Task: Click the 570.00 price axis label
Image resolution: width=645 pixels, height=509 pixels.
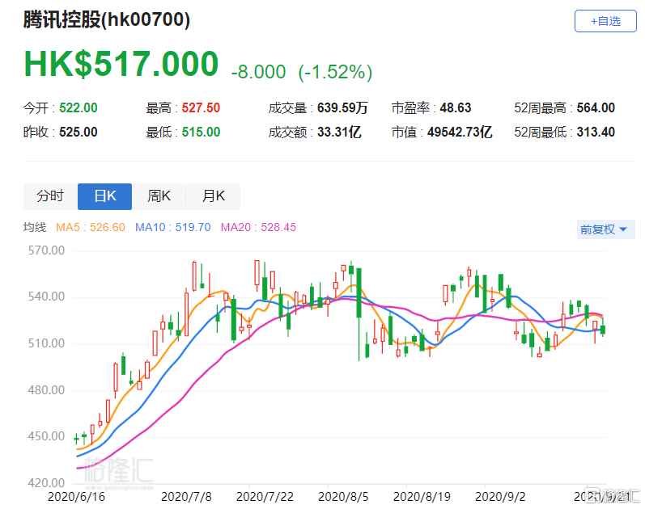Action: click(47, 250)
